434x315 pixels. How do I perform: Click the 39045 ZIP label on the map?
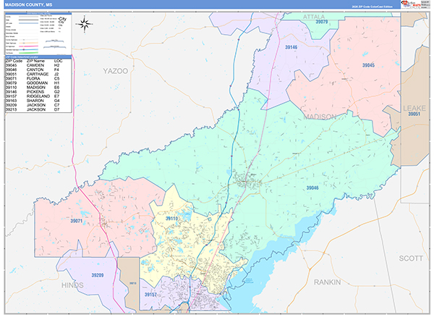(368, 65)
